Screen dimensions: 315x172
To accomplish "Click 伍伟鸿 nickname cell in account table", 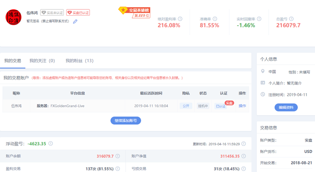I will (x=16, y=106).
